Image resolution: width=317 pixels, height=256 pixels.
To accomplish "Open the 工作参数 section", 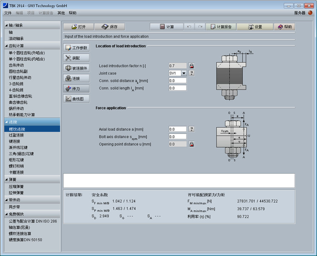I will coord(76,48).
